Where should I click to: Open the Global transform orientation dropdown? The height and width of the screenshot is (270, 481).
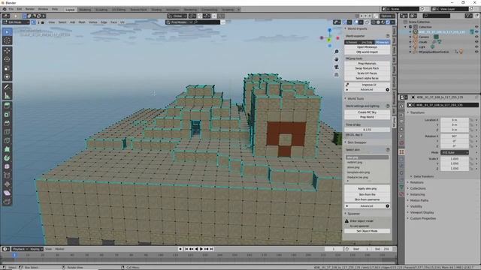pyautogui.click(x=177, y=16)
